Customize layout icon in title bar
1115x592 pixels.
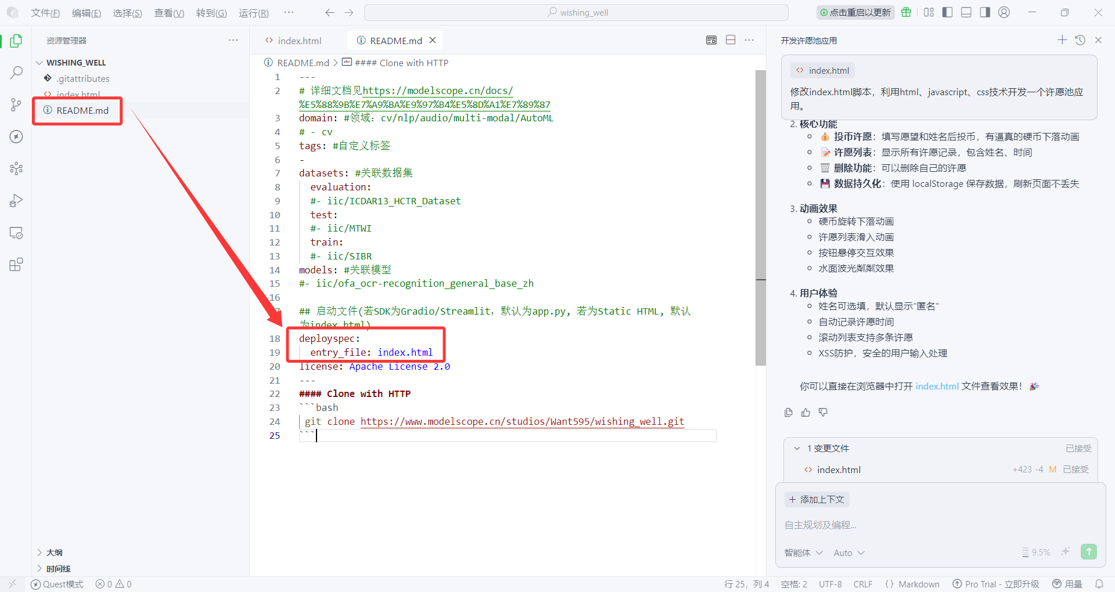[x=929, y=12]
